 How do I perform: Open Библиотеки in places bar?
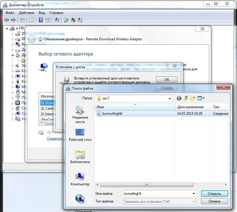(x=80, y=157)
